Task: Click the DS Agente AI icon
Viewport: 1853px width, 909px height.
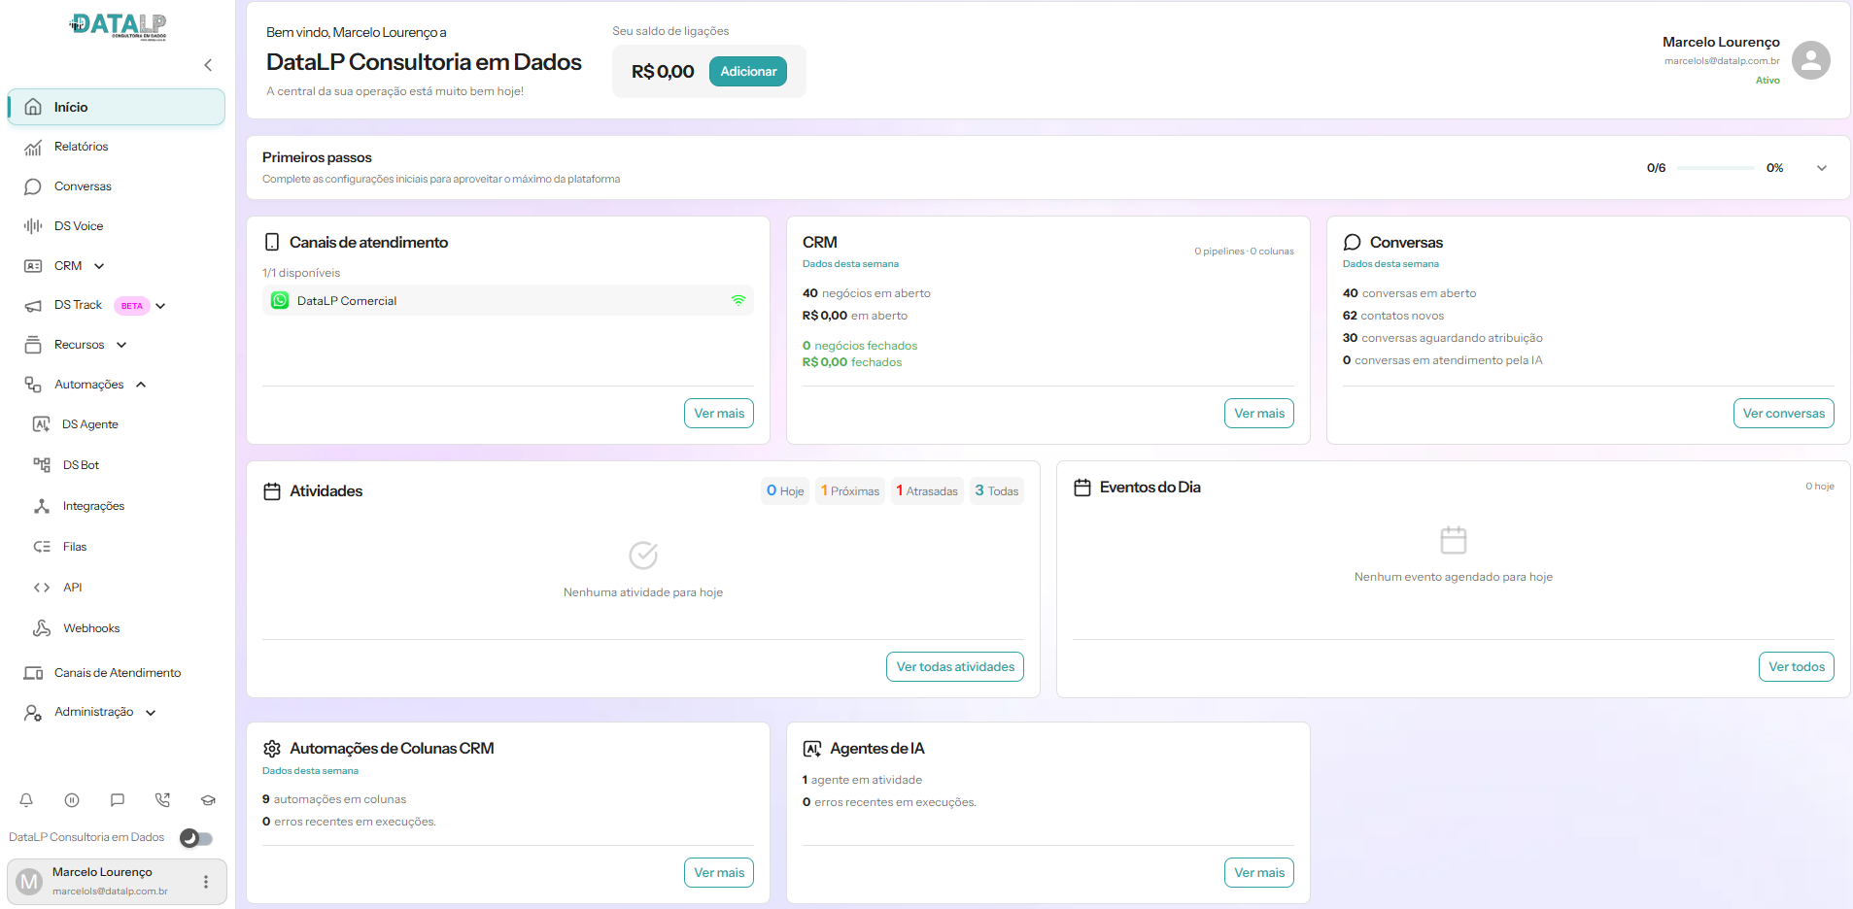Action: (42, 424)
